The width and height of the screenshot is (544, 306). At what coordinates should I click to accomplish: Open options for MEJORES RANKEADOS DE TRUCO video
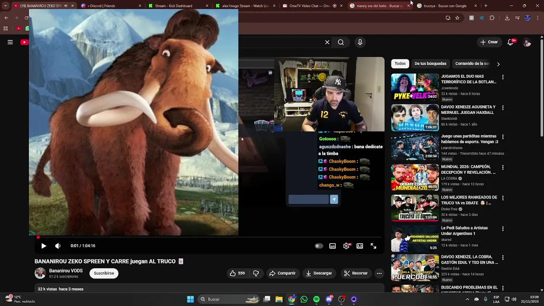click(x=503, y=198)
